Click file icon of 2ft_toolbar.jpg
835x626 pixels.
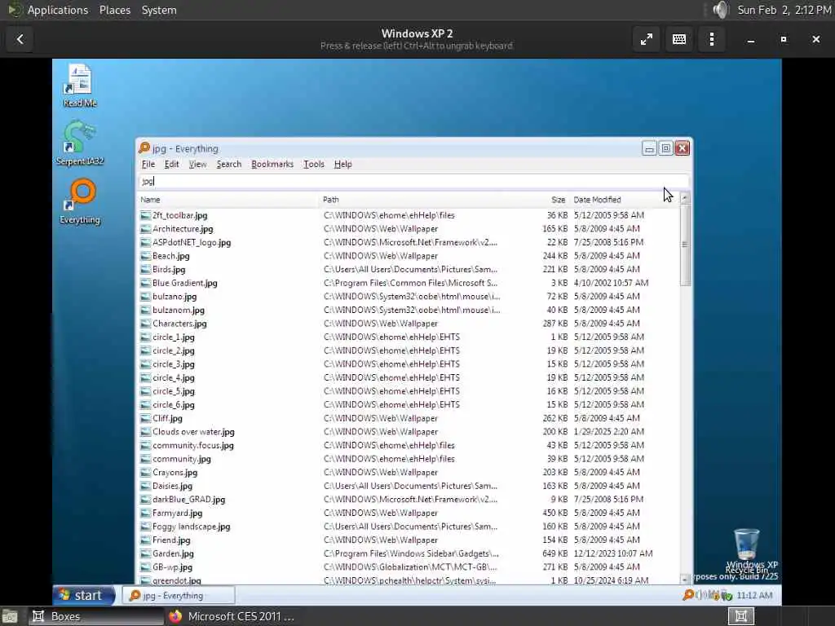pos(145,215)
